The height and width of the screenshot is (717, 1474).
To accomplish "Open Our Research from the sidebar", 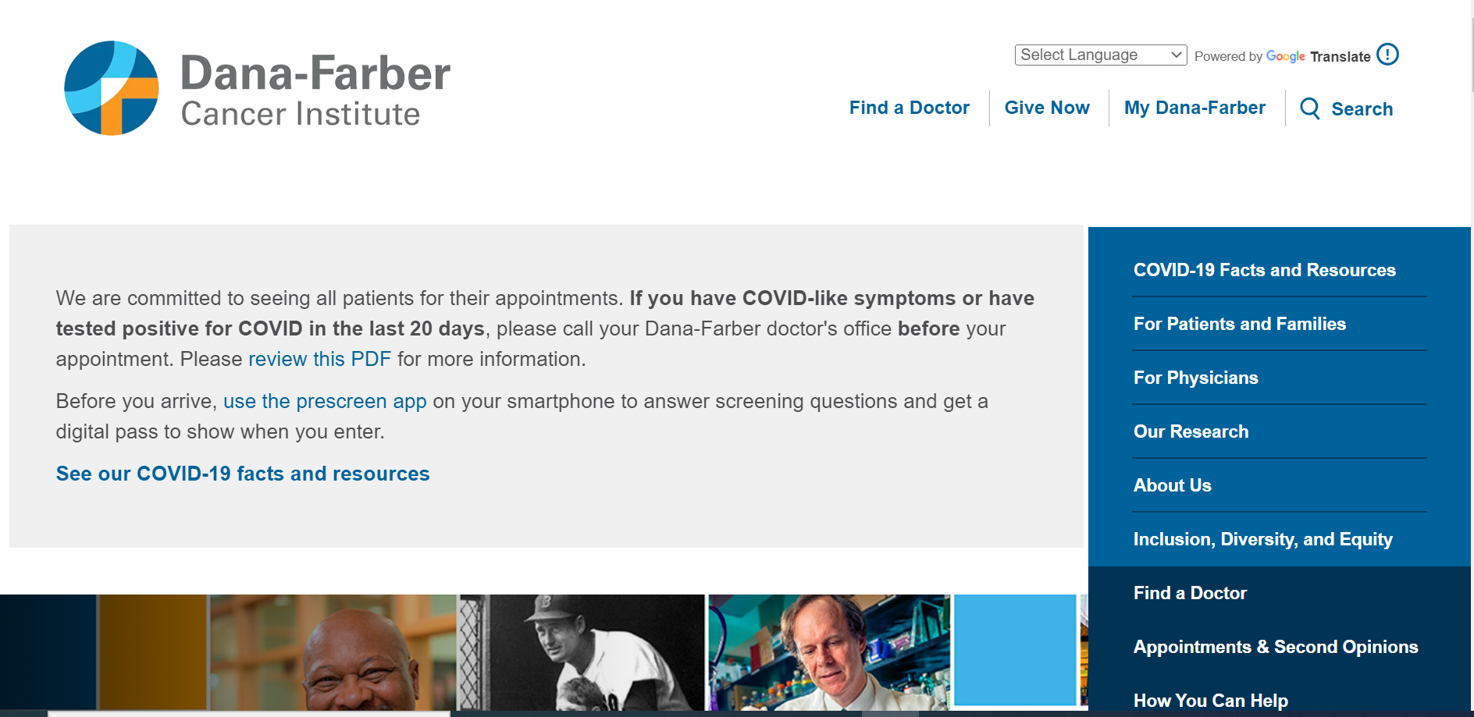I will pyautogui.click(x=1191, y=431).
